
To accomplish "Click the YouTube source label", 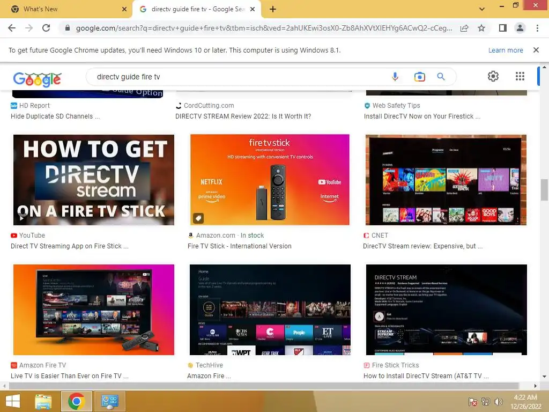I will tap(32, 236).
